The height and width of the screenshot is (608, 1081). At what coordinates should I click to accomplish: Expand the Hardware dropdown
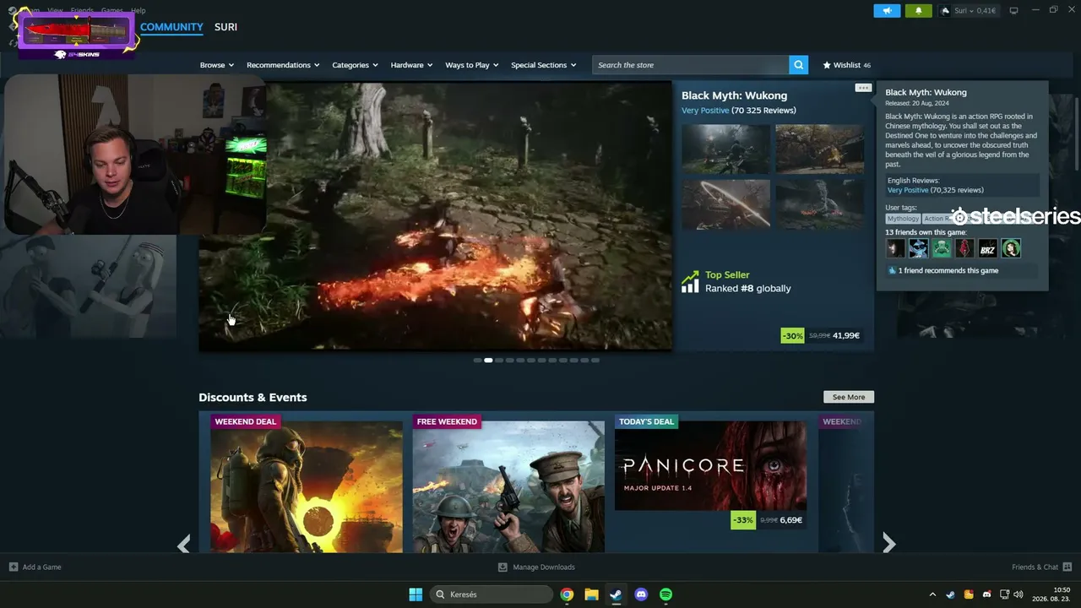[x=411, y=65]
